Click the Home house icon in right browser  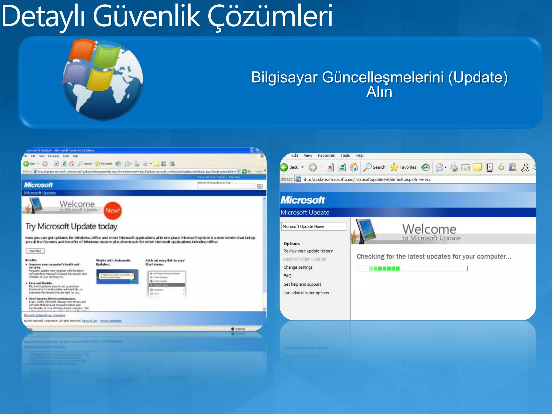point(354,167)
